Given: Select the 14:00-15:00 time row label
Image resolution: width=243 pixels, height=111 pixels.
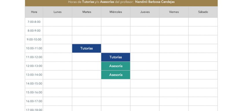Looking at the screenshot, I should [34, 84].
